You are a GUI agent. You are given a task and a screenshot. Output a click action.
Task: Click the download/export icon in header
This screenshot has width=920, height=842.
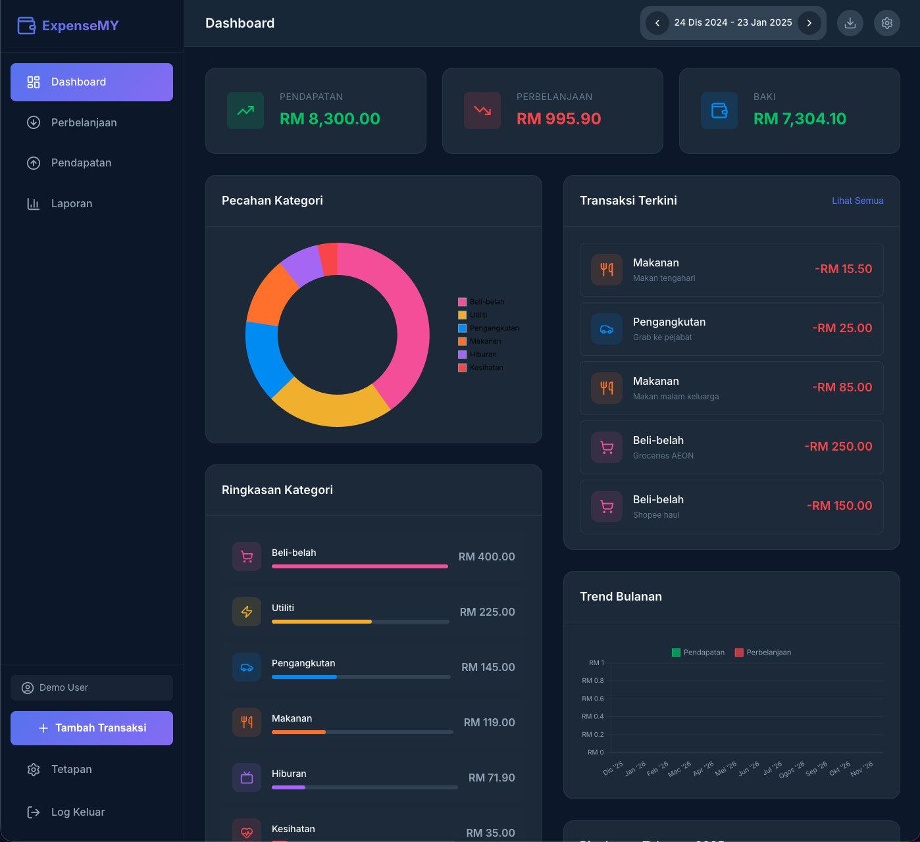(x=850, y=22)
